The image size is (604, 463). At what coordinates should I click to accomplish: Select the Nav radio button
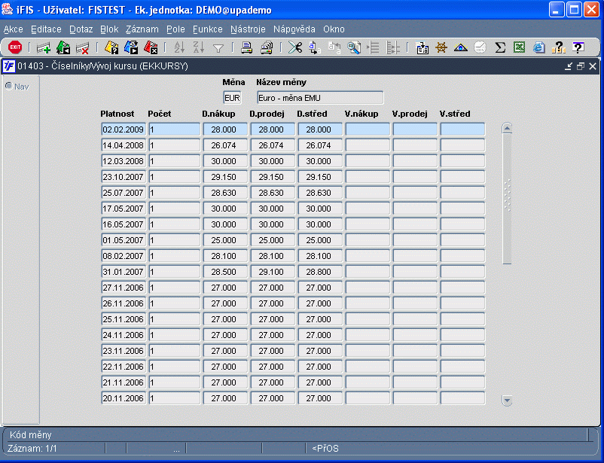point(8,86)
